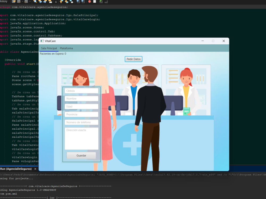
Task: Click the boxed left-arrow difference icon
Action: click(78, 2)
